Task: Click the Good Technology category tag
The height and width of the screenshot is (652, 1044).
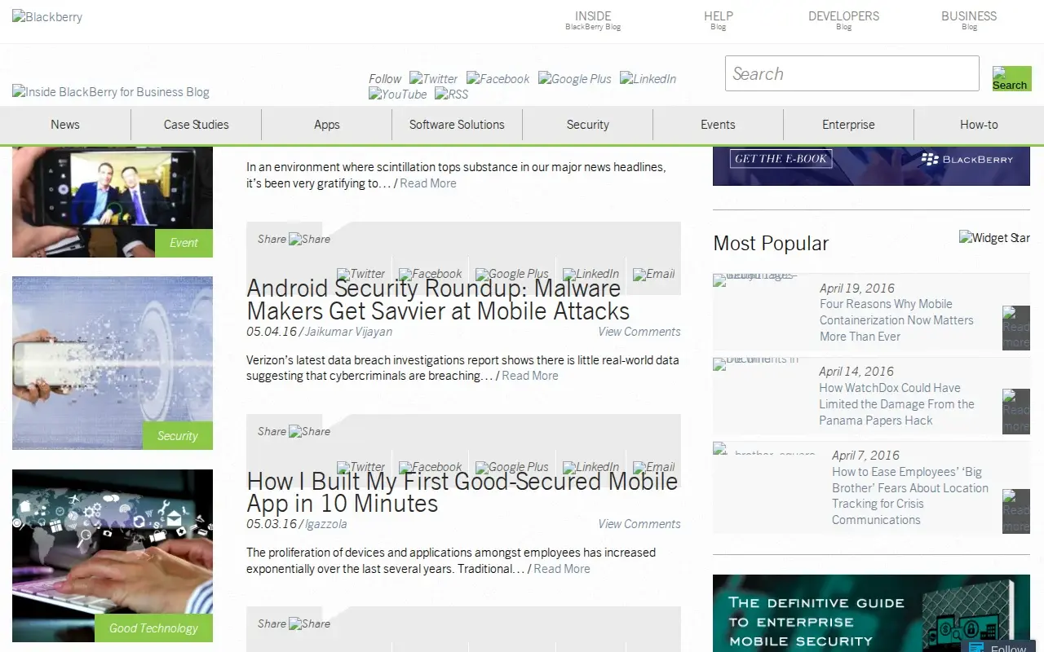Action: (153, 628)
